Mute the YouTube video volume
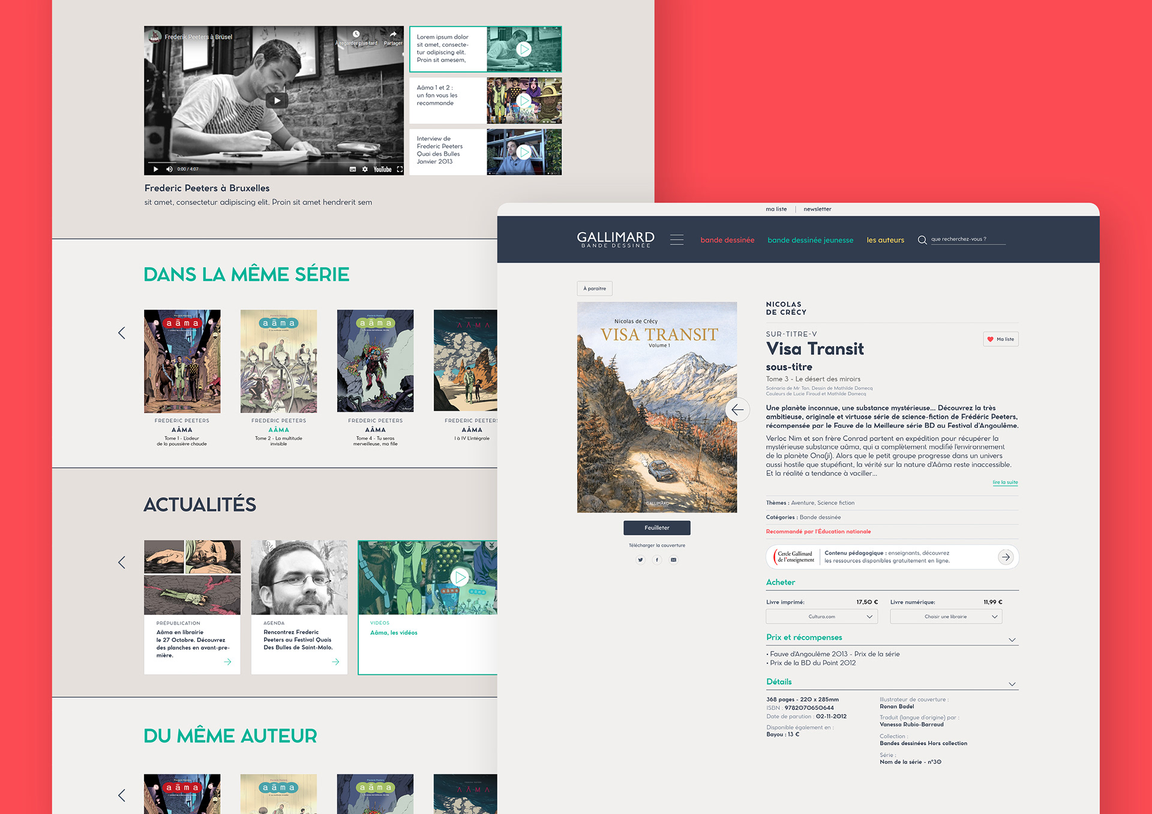This screenshot has height=814, width=1152. coord(169,170)
